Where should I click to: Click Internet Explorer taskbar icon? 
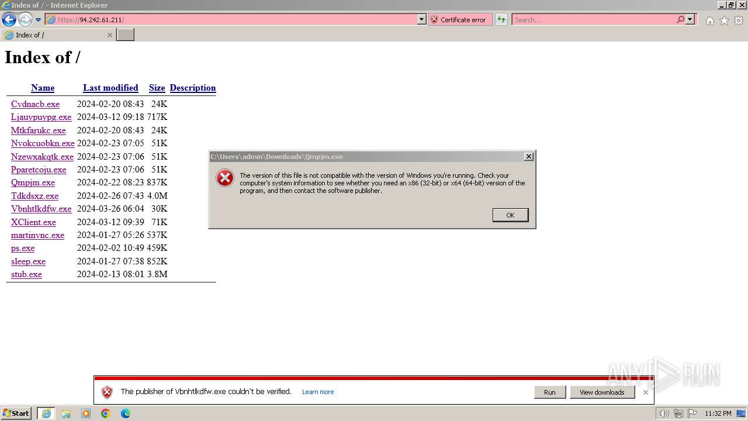46,413
